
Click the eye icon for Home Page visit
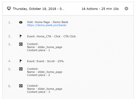(x=21, y=22)
